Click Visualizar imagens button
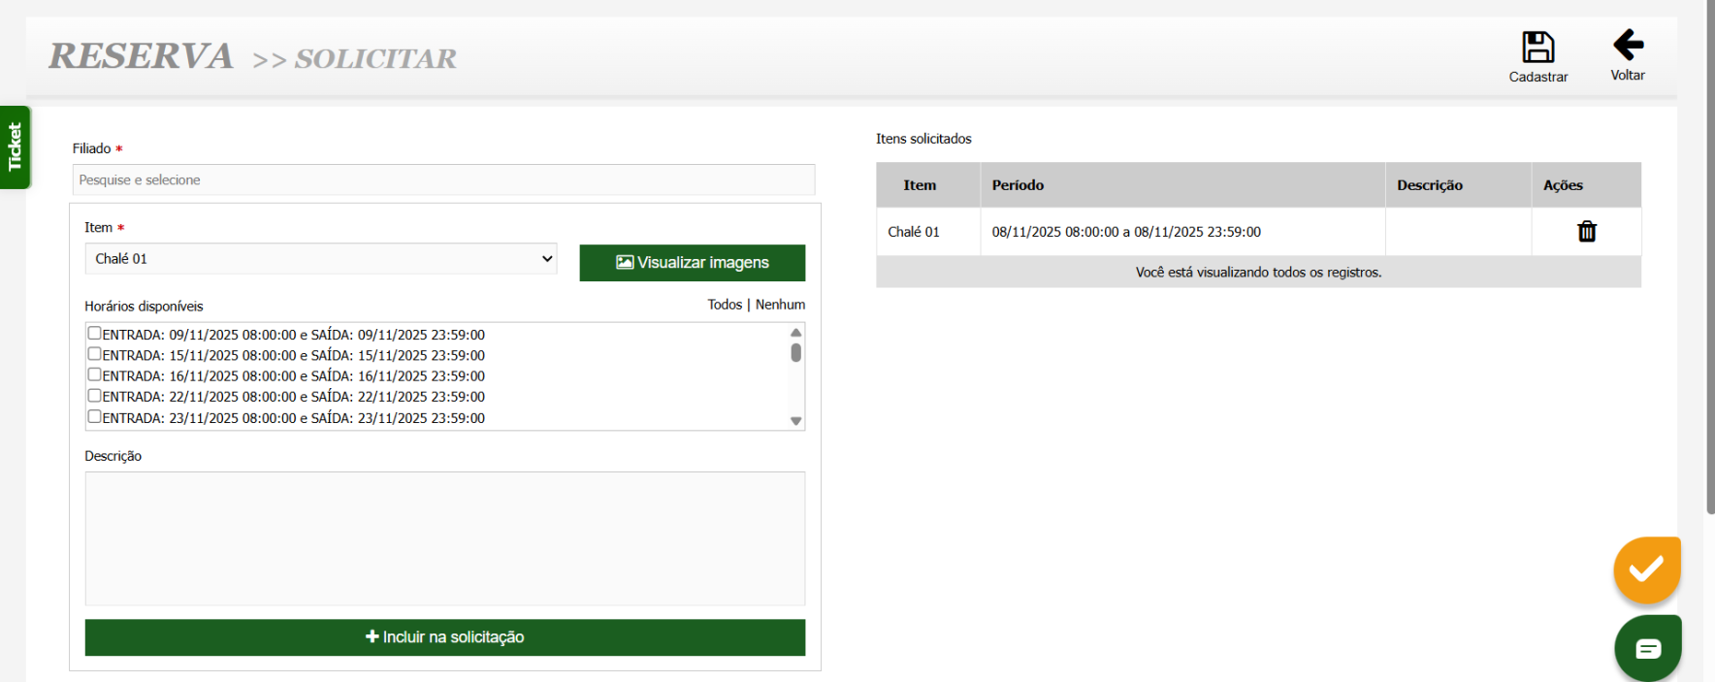The height and width of the screenshot is (682, 1715). tap(692, 263)
